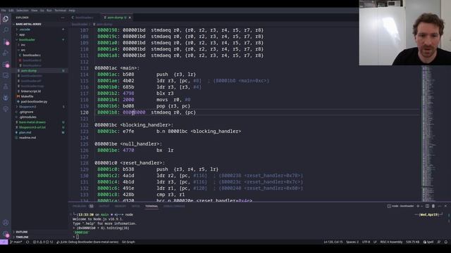Change language mode RISC-V Assembly
The height and width of the screenshot is (253, 451).
coord(391,242)
